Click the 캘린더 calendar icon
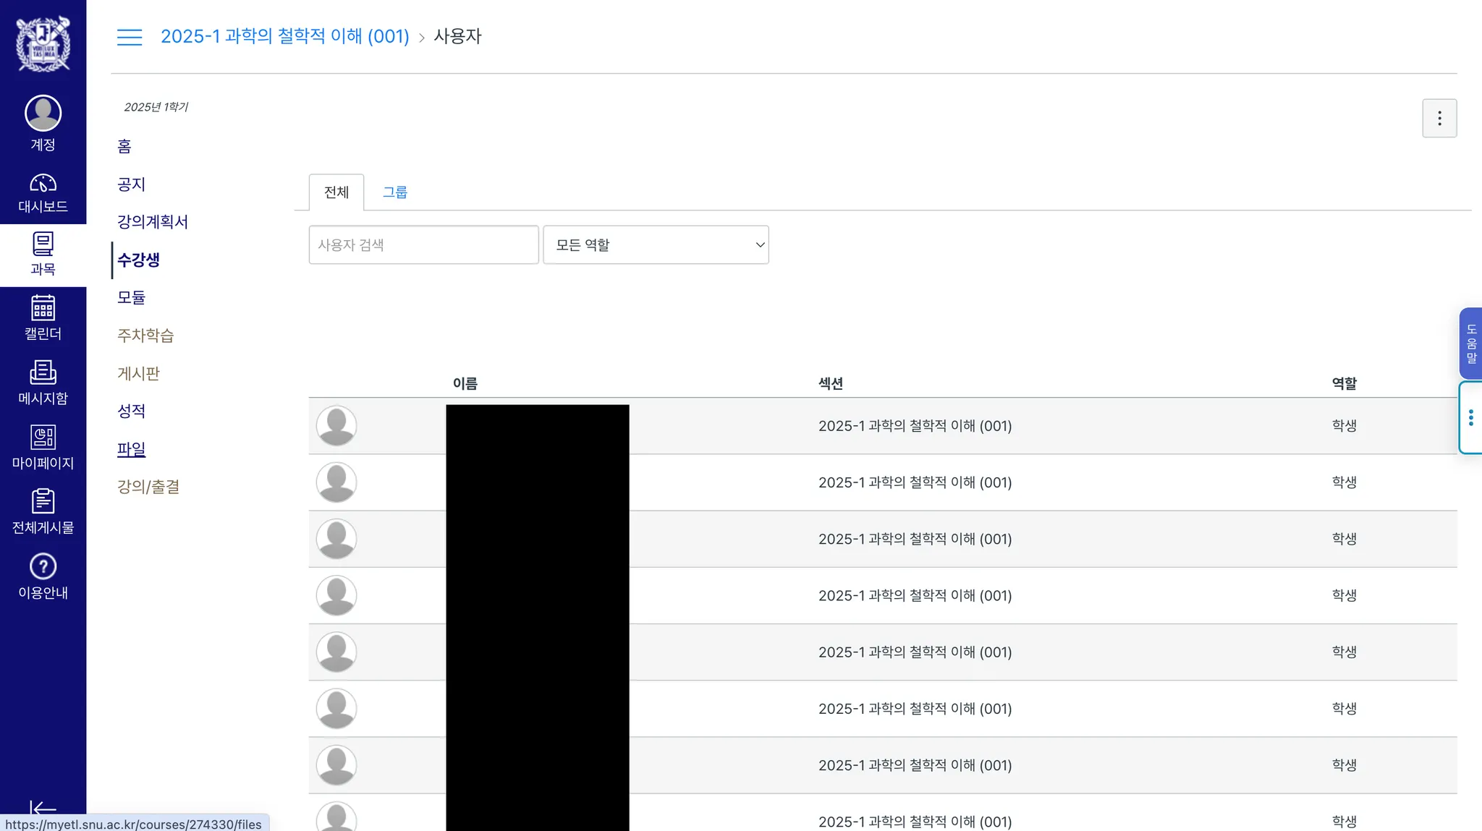The height and width of the screenshot is (831, 1482). 43,309
